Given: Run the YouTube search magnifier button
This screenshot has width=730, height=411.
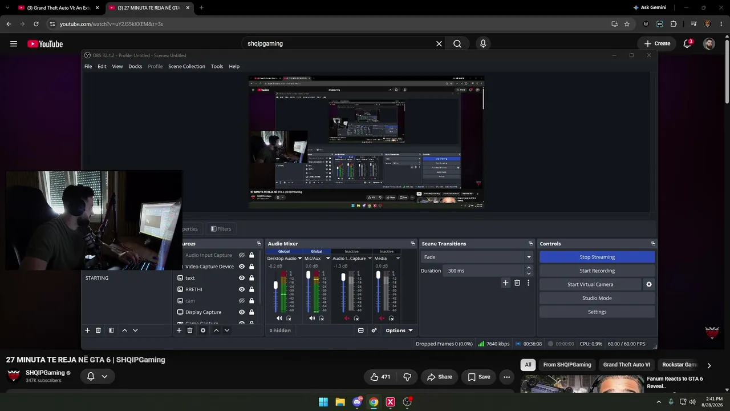Looking at the screenshot, I should [x=457, y=43].
